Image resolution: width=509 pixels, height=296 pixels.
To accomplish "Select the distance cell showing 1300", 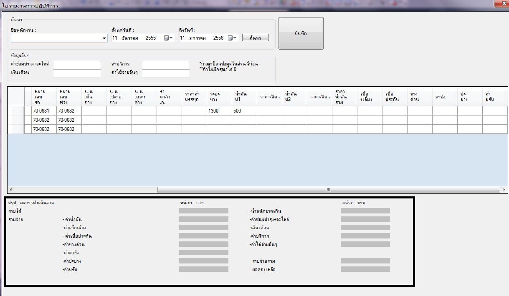I will 219,111.
